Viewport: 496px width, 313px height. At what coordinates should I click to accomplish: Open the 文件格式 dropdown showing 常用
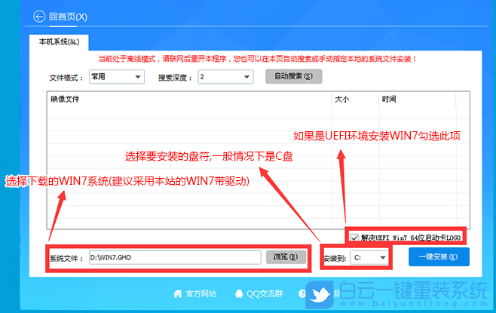117,77
